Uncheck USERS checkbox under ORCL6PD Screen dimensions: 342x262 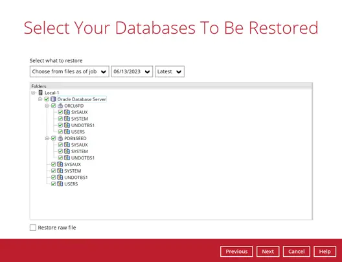(x=60, y=132)
